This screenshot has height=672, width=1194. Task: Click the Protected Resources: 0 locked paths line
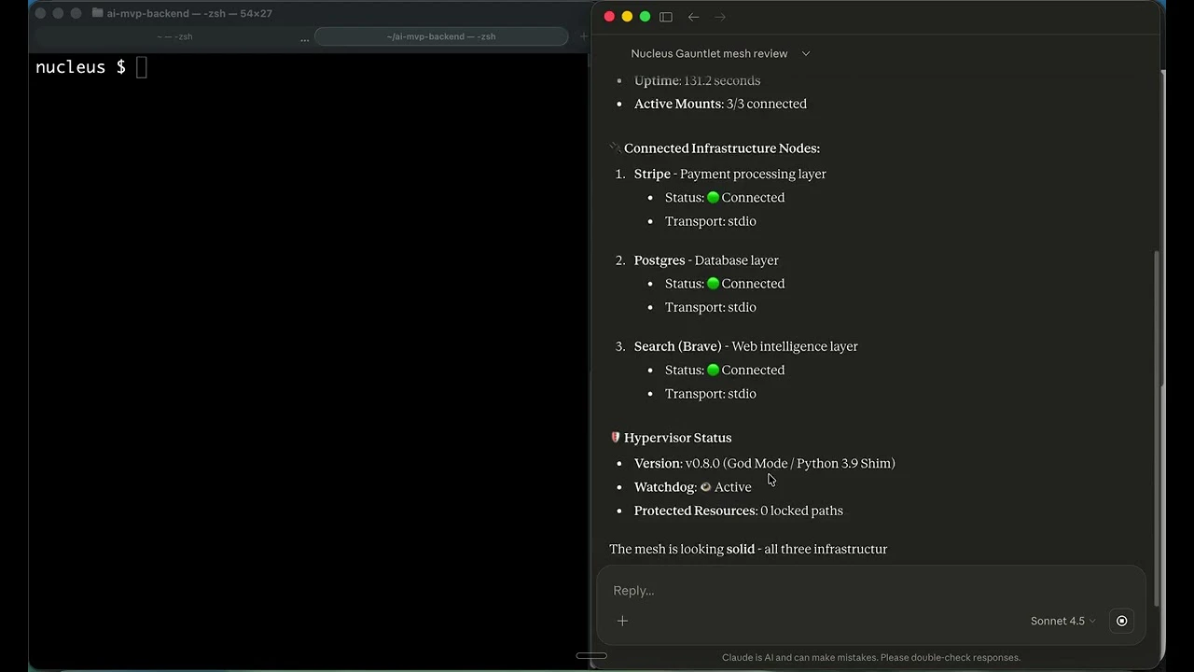click(x=738, y=511)
